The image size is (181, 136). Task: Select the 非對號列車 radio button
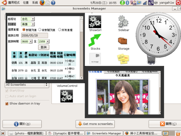tap(40, 30)
